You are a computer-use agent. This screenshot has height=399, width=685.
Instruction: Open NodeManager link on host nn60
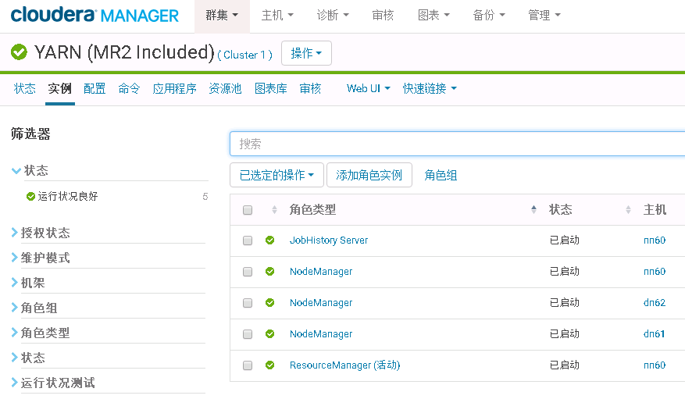point(321,272)
